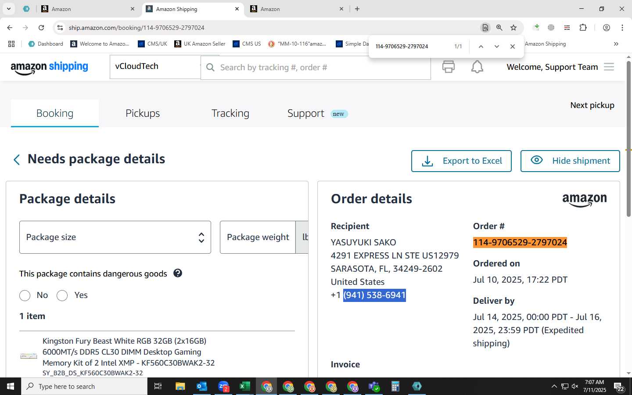Screen dimensions: 632x395
Task: Click the Package weight input field
Action: coord(258,237)
